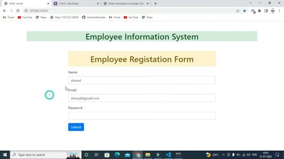Open the second YouTube bookmark

131,17
